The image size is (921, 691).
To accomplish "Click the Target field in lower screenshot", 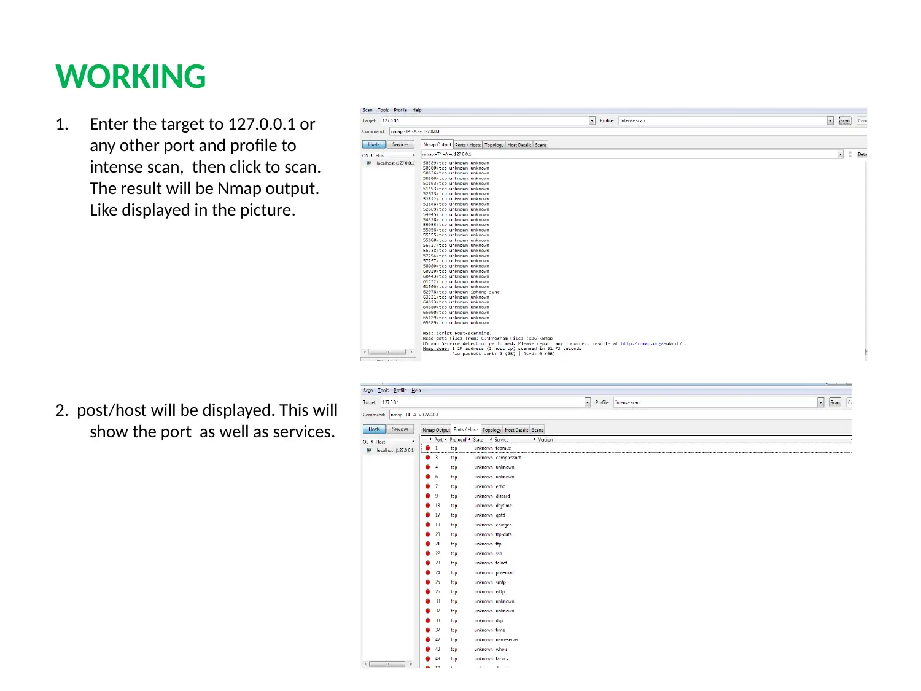I will point(483,403).
